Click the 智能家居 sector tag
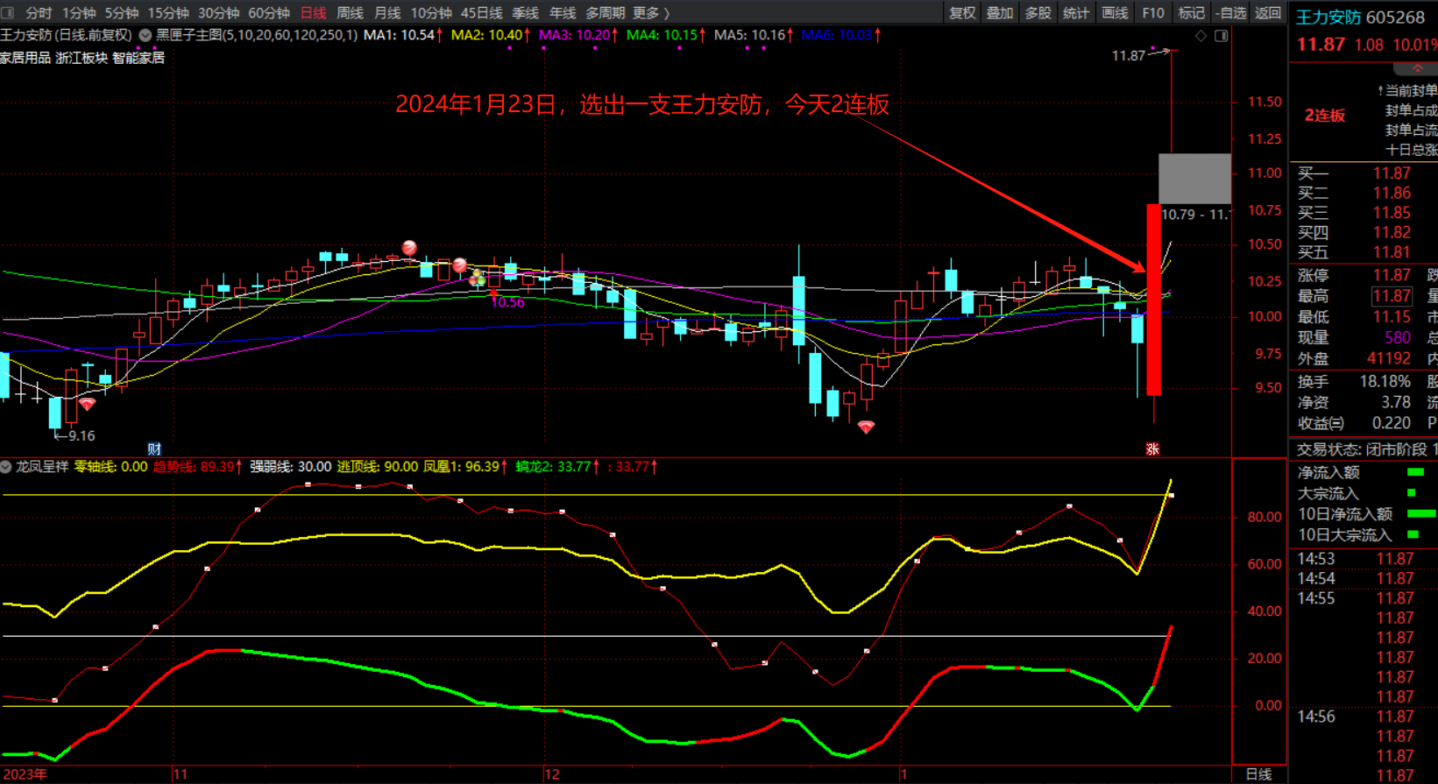Image resolution: width=1438 pixels, height=784 pixels. click(138, 58)
